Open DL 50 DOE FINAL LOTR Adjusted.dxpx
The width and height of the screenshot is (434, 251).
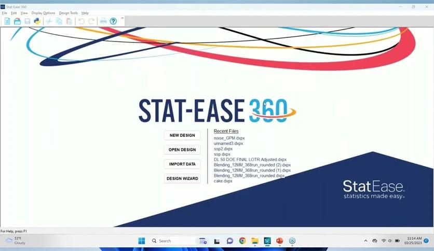(250, 160)
